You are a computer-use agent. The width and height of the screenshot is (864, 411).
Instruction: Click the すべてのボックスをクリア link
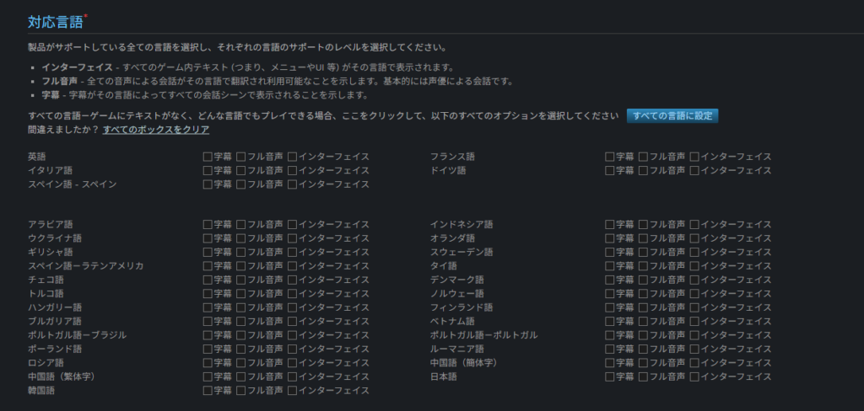coord(156,130)
